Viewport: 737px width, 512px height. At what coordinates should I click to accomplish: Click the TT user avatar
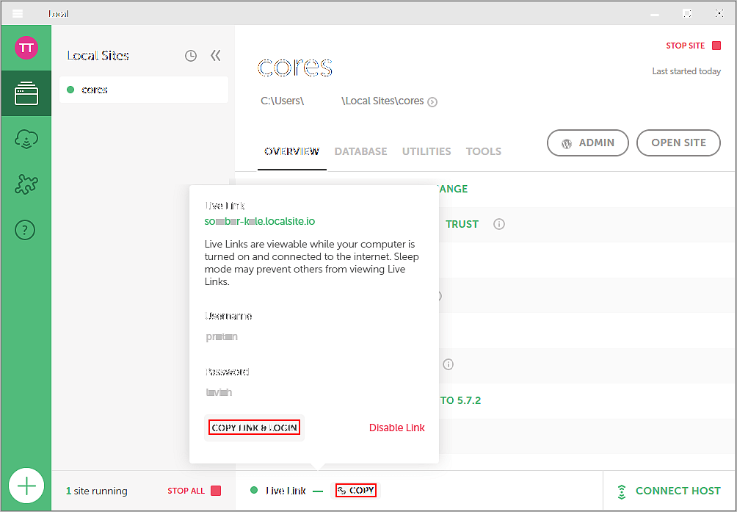pos(26,48)
